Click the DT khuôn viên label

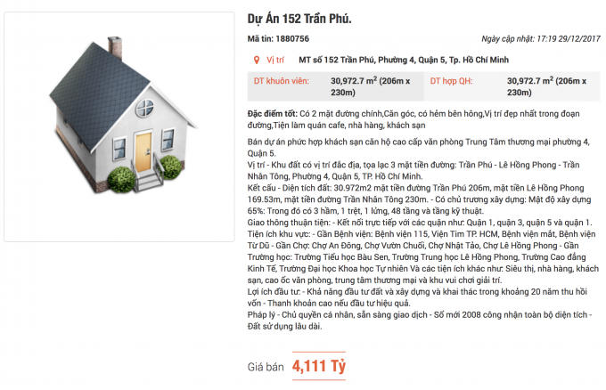282,81
